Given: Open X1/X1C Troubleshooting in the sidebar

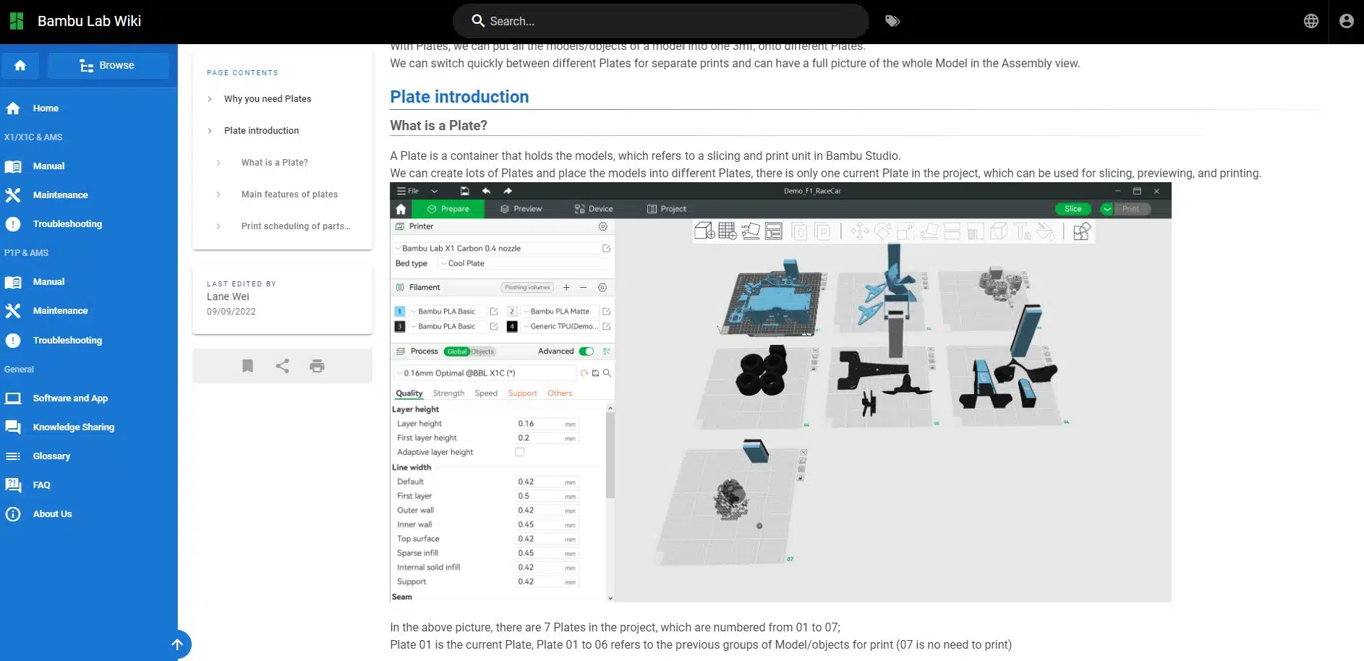Looking at the screenshot, I should click(67, 224).
